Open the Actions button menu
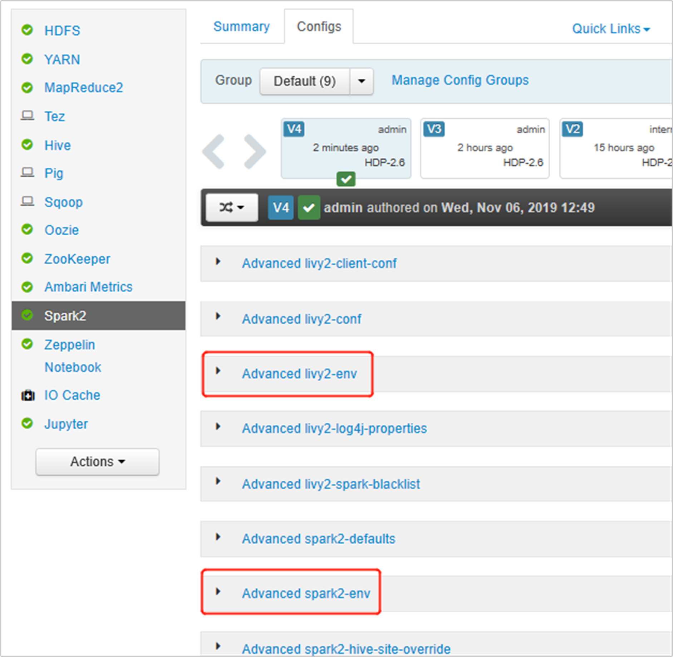 coord(97,462)
